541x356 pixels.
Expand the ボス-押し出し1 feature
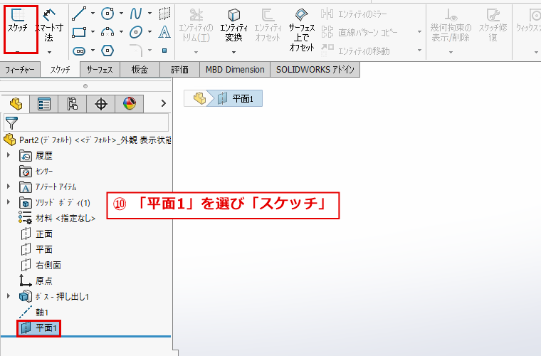pos(9,296)
